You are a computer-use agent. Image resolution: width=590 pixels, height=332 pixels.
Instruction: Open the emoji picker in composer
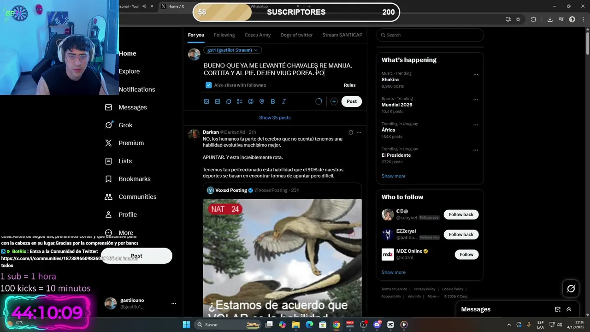coord(251,101)
